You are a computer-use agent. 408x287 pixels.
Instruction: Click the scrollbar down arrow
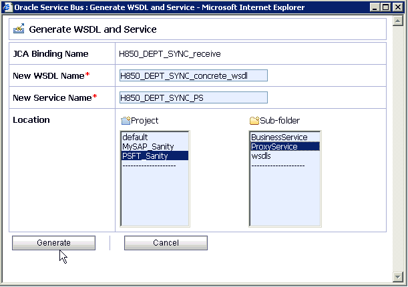397,277
